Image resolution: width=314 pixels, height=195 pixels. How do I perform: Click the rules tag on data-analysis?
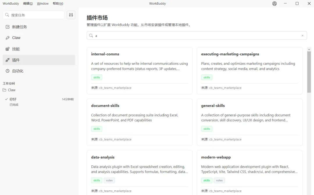pyautogui.click(x=109, y=180)
